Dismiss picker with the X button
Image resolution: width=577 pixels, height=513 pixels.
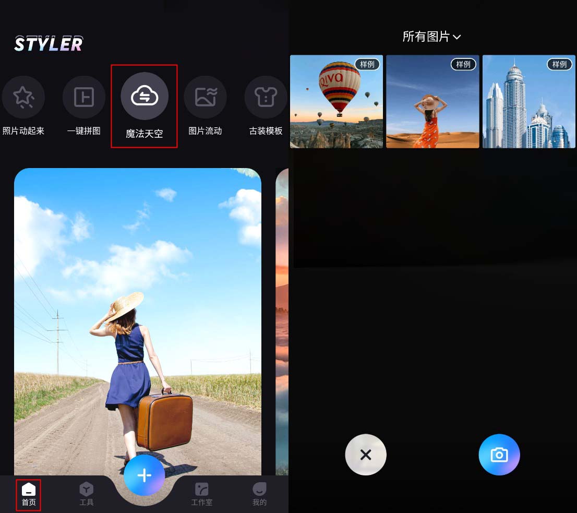[x=365, y=455]
